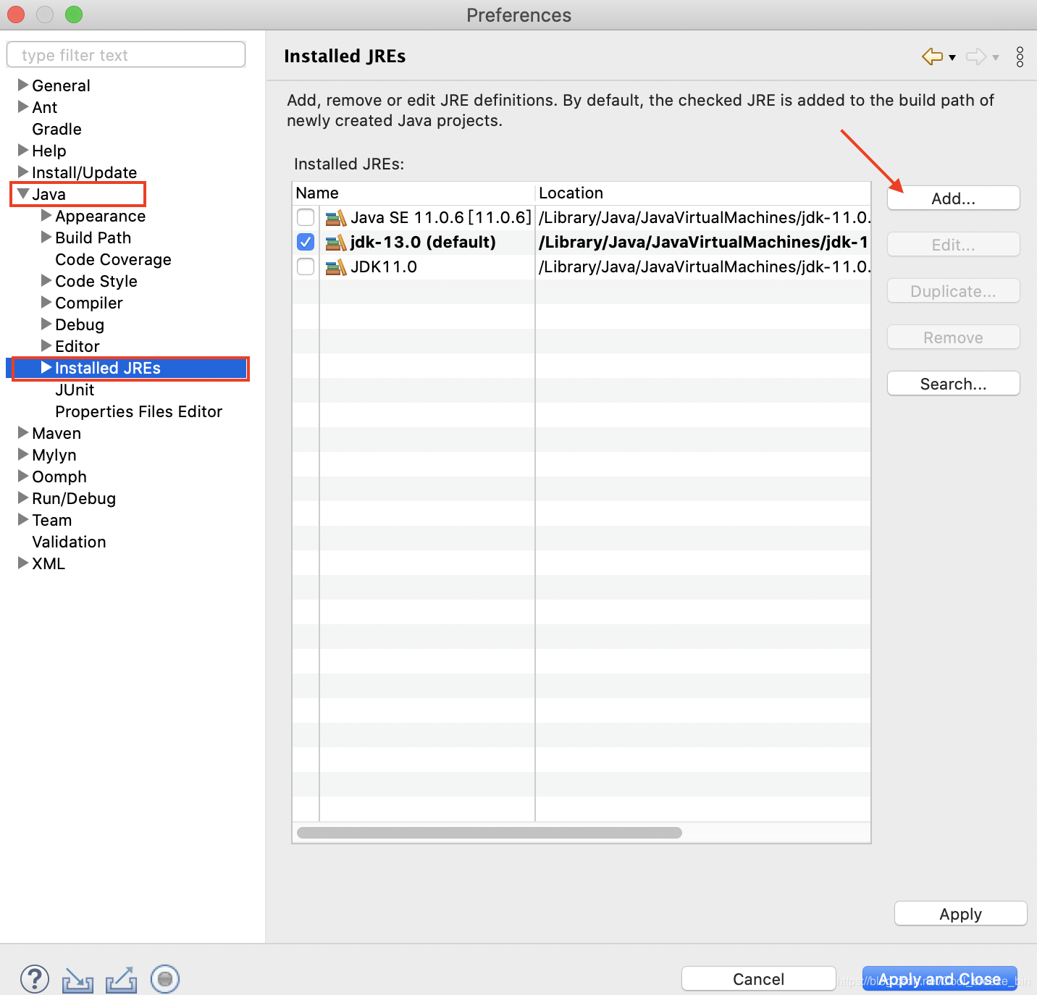Viewport: 1037px width, 995px height.
Task: Expand the Team tree node
Action: coord(23,519)
